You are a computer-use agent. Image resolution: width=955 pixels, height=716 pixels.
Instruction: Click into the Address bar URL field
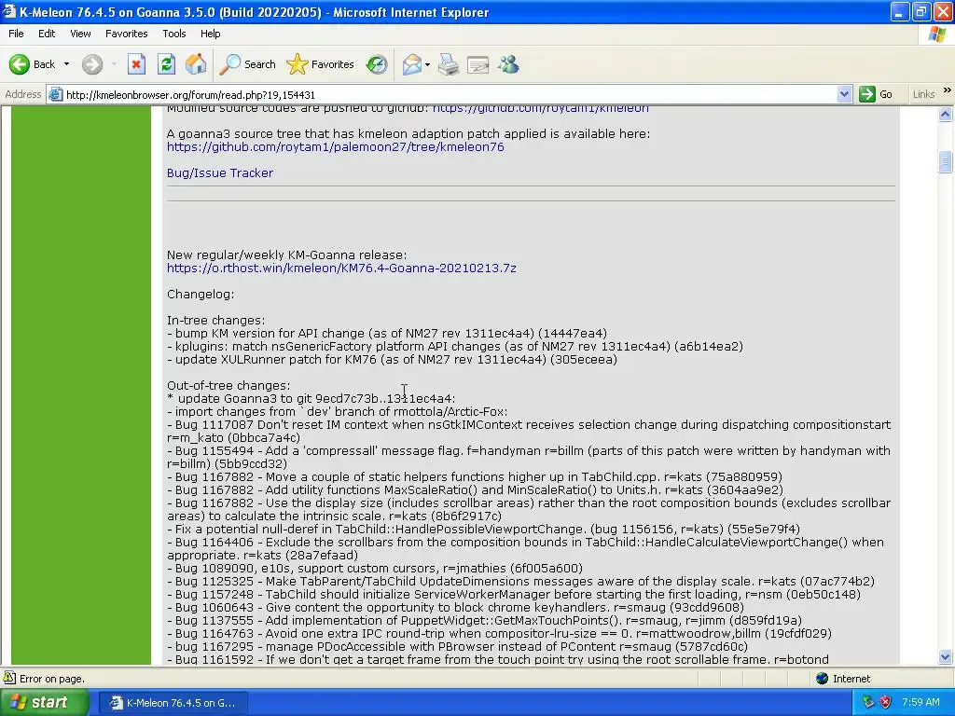pos(450,94)
